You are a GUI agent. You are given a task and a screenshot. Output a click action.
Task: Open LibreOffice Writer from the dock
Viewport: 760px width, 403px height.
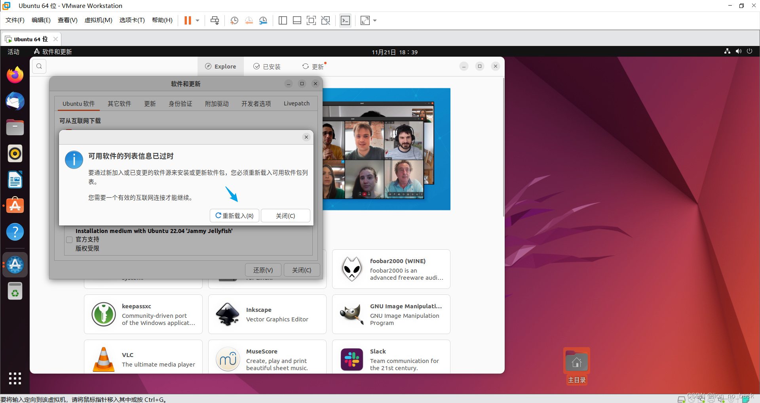point(15,180)
